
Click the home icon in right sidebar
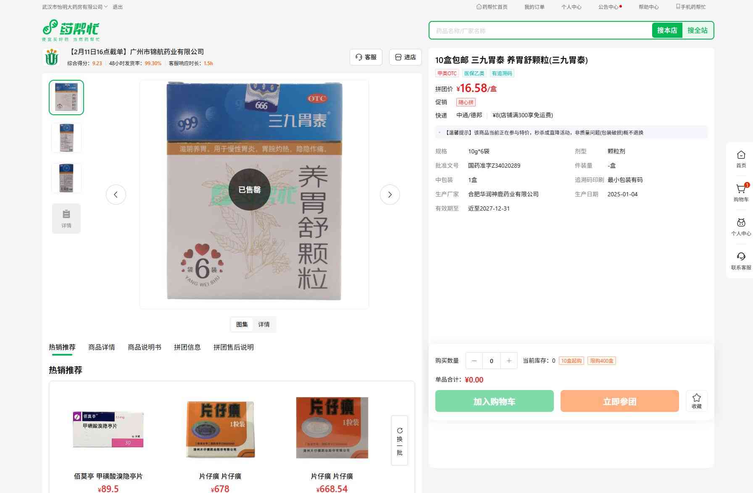[741, 159]
